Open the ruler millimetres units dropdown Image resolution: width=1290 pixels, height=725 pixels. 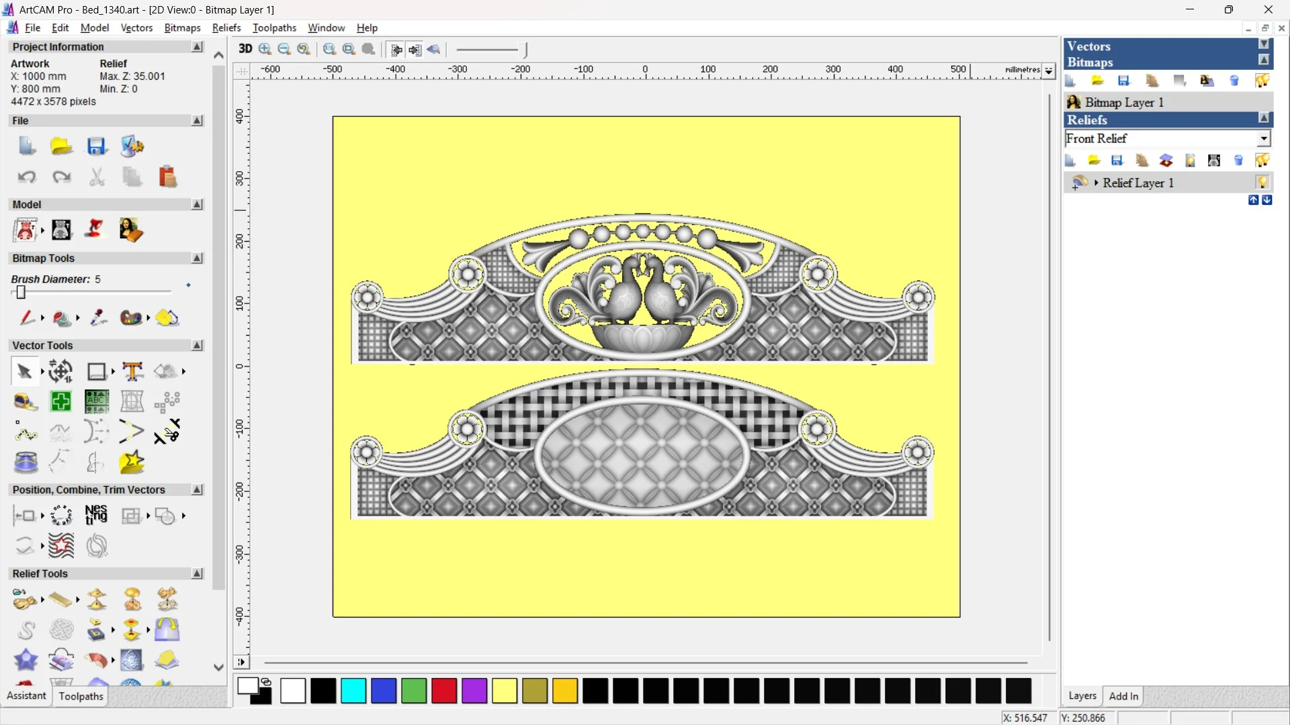[x=1049, y=70]
